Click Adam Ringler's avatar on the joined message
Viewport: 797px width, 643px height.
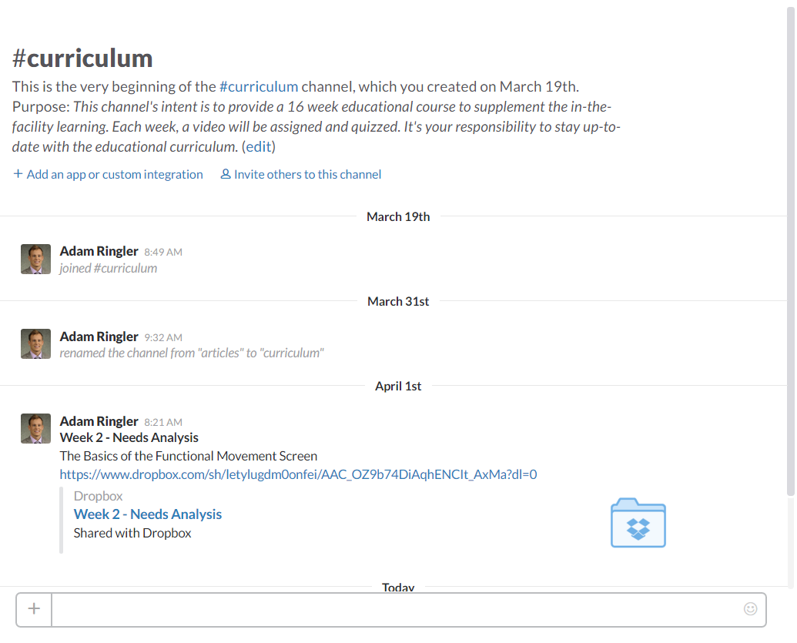[35, 259]
